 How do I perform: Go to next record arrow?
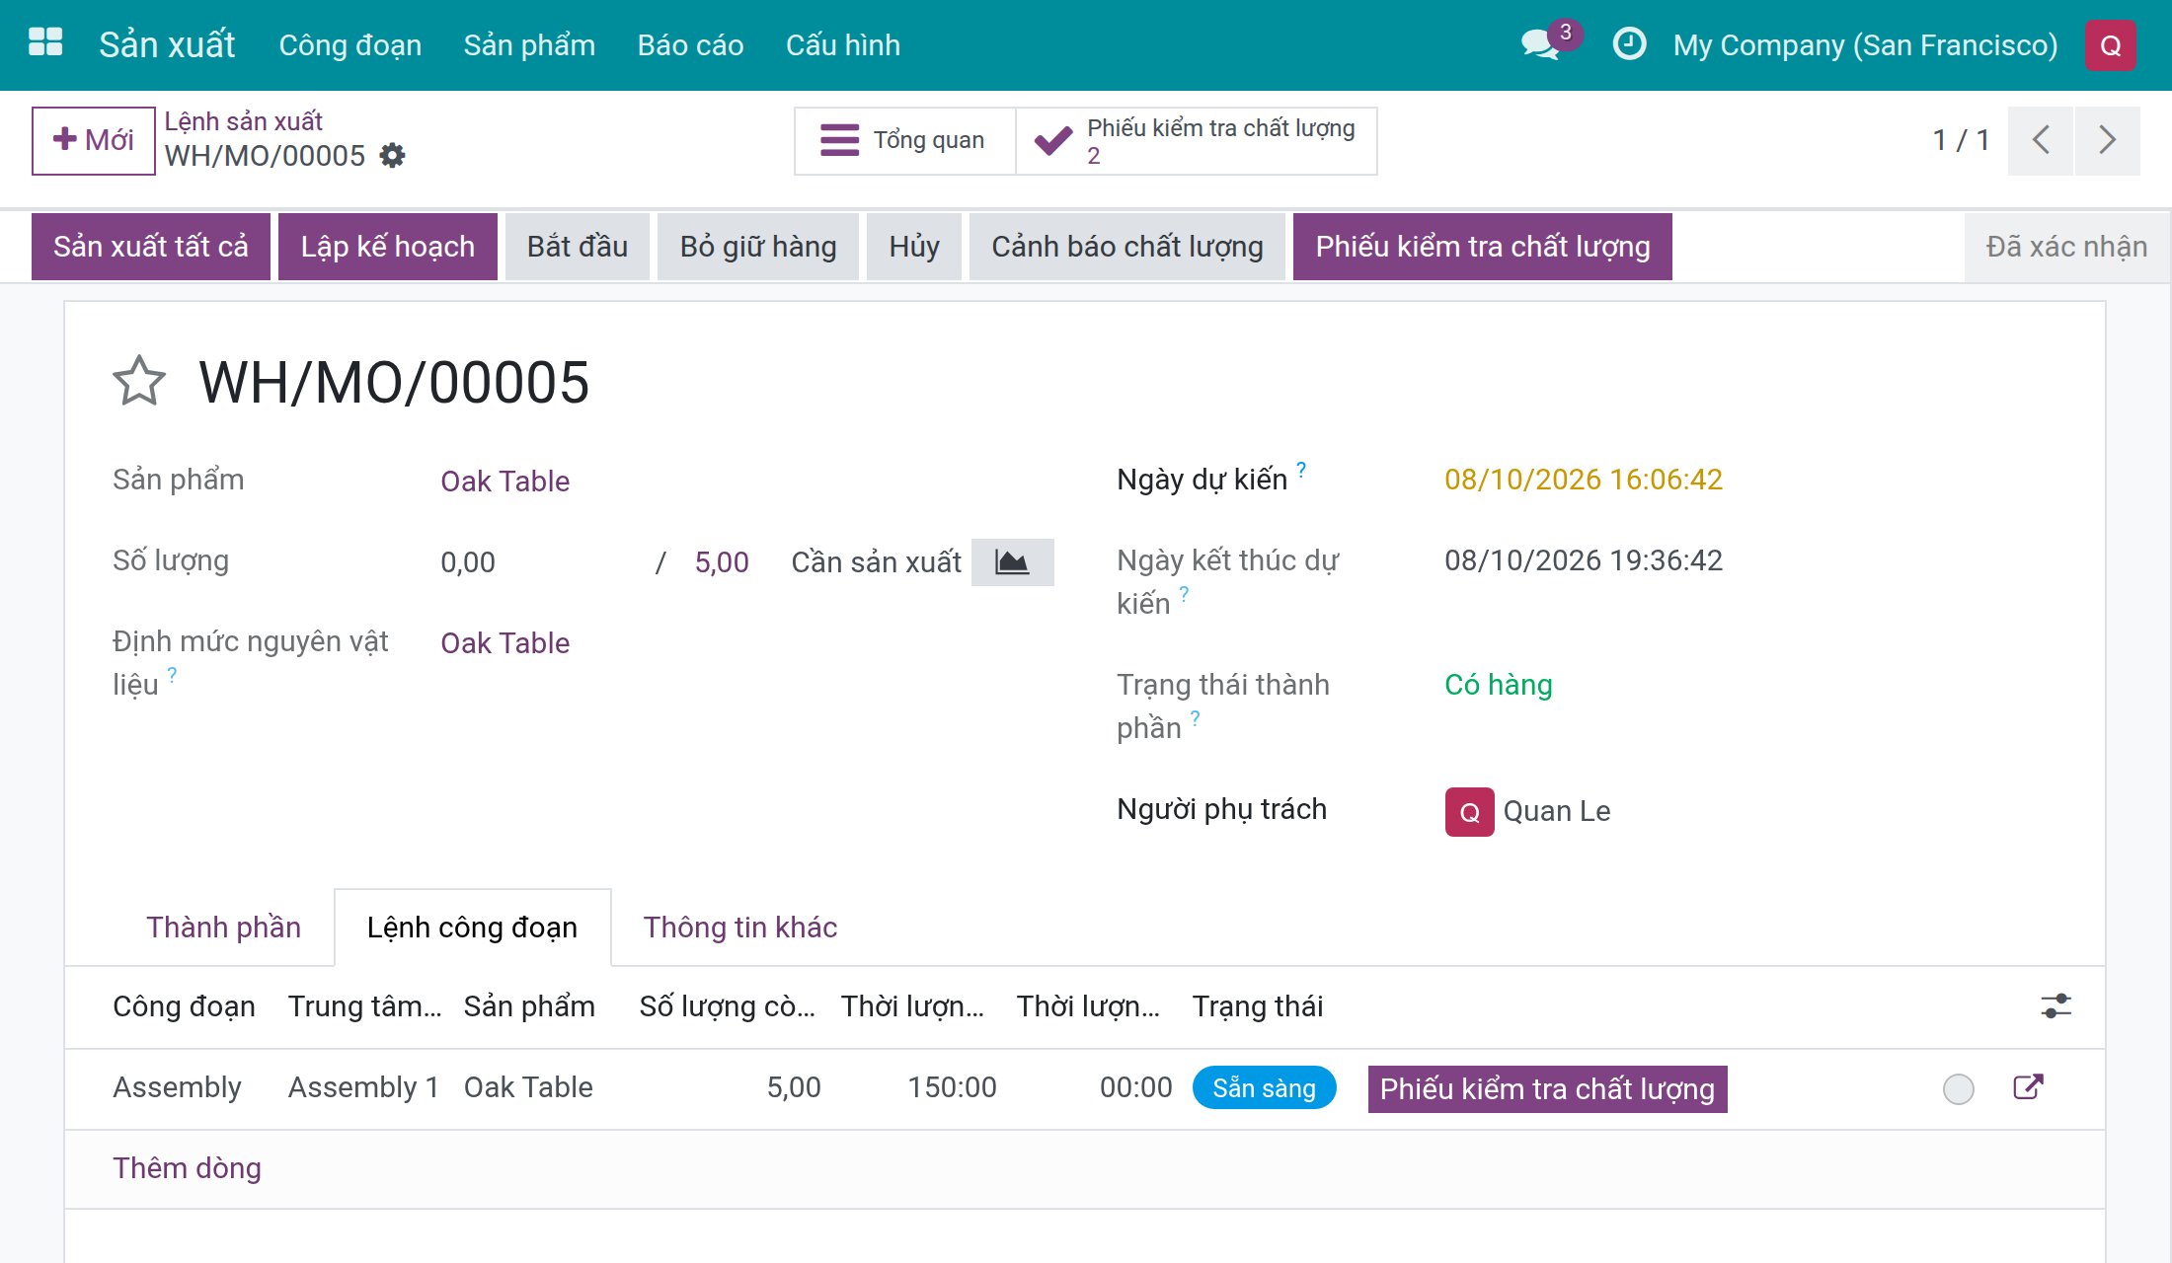pyautogui.click(x=2108, y=140)
